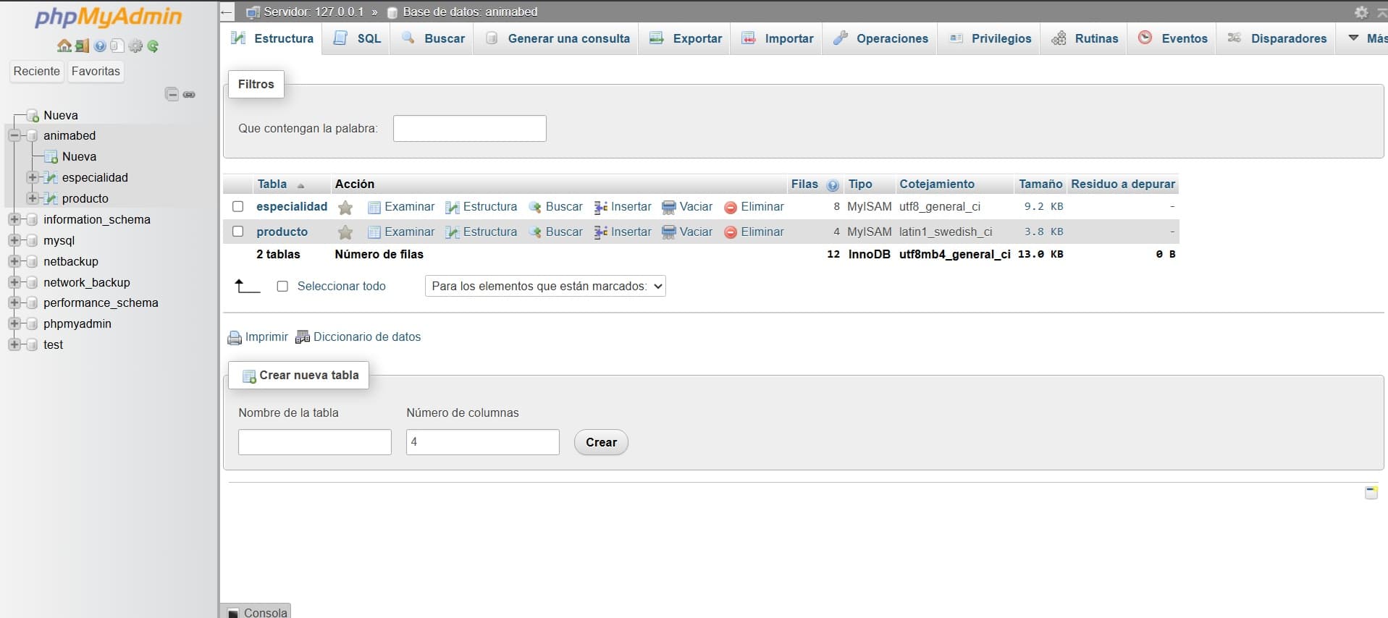Viewport: 1388px width, 618px height.
Task: Sort by Tabla column header
Action: 272,185
